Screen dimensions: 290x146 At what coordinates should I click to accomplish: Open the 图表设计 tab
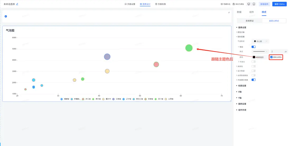click(x=145, y=4)
